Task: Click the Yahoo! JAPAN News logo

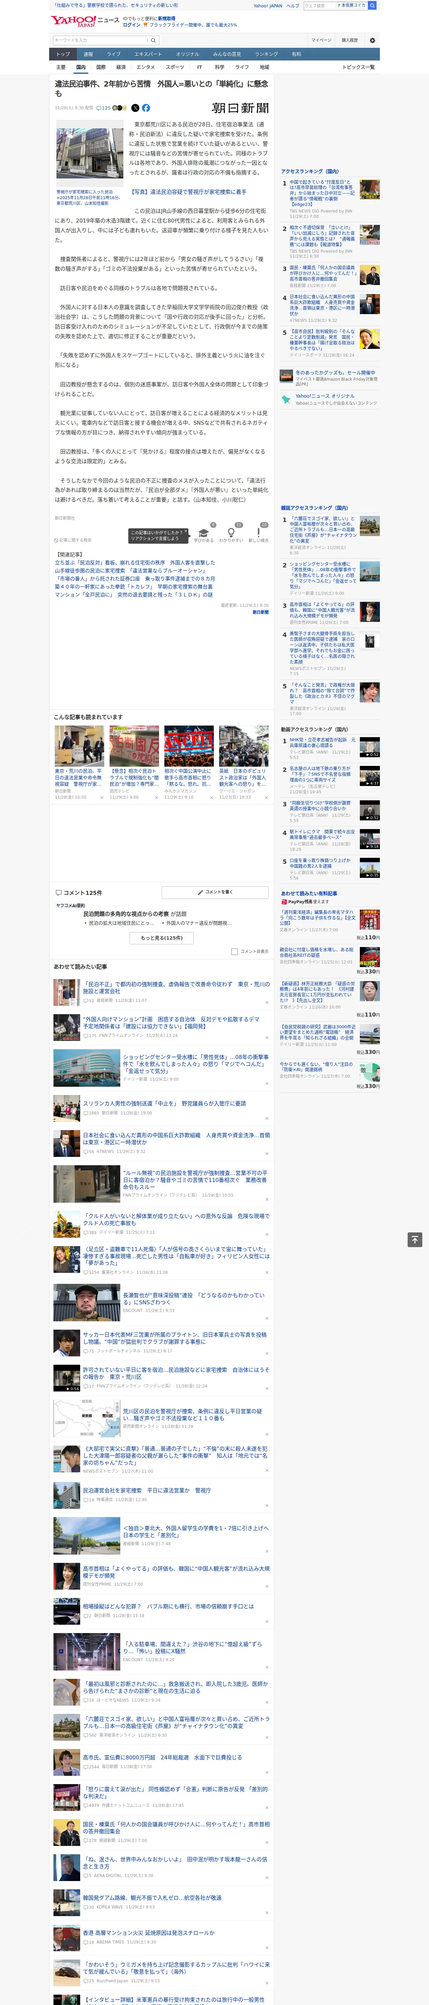Action: (x=85, y=21)
